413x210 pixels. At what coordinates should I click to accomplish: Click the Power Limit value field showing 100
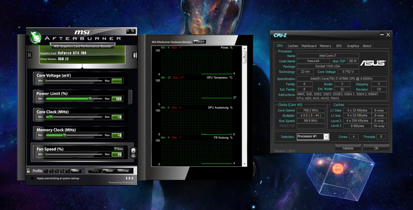[x=117, y=99]
